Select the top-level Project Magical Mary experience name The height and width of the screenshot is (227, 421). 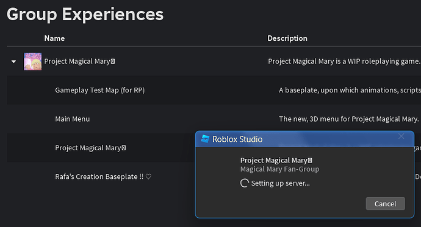click(79, 61)
